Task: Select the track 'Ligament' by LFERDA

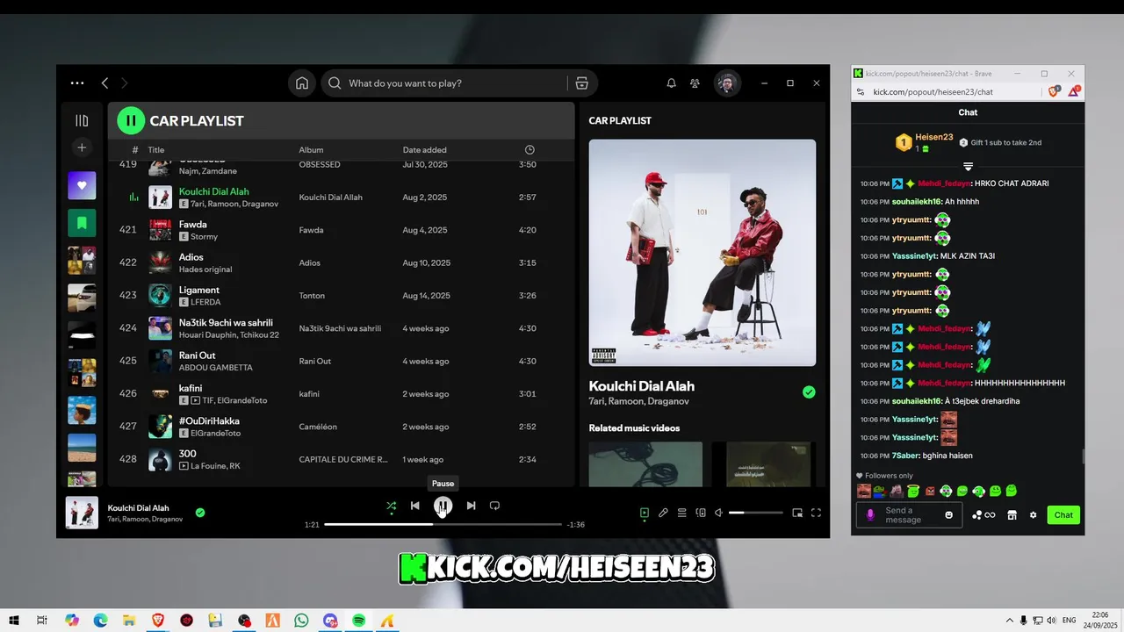Action: pos(341,296)
